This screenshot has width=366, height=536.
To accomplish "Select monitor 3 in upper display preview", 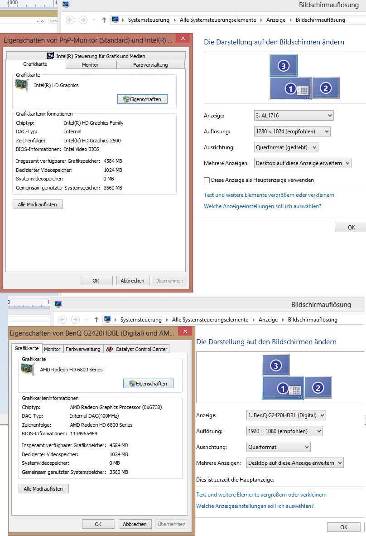I will click(x=284, y=65).
